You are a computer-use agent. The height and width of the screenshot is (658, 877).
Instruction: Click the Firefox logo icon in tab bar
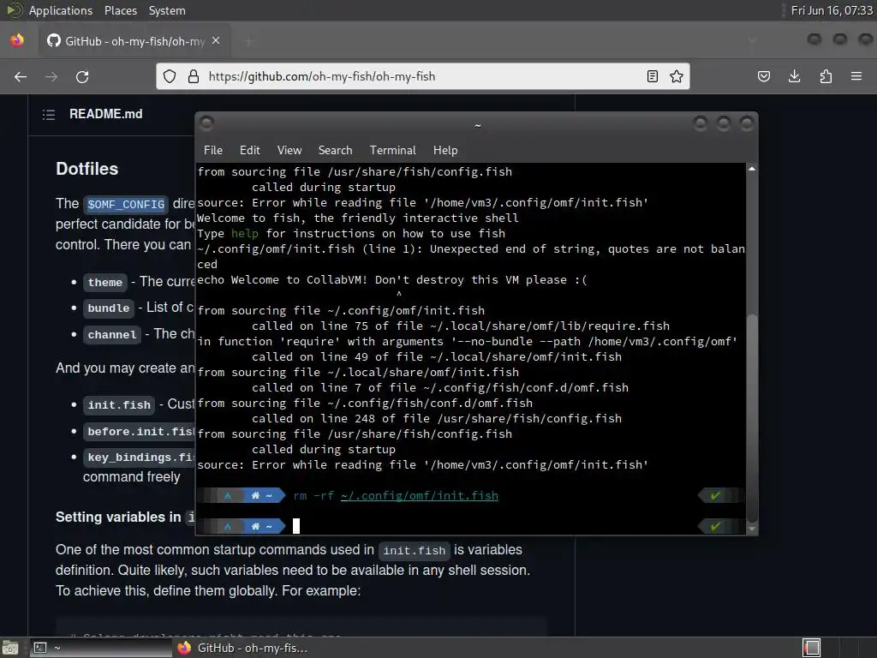click(17, 40)
